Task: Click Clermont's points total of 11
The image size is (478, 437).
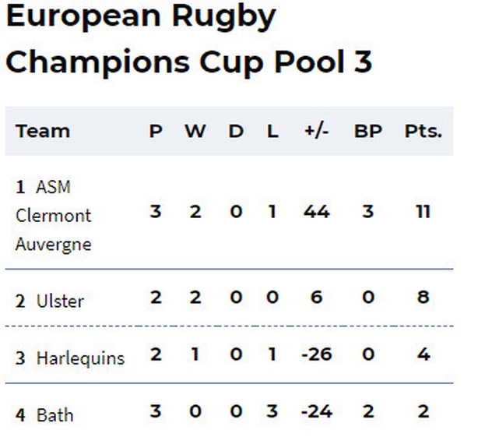Action: point(424,211)
